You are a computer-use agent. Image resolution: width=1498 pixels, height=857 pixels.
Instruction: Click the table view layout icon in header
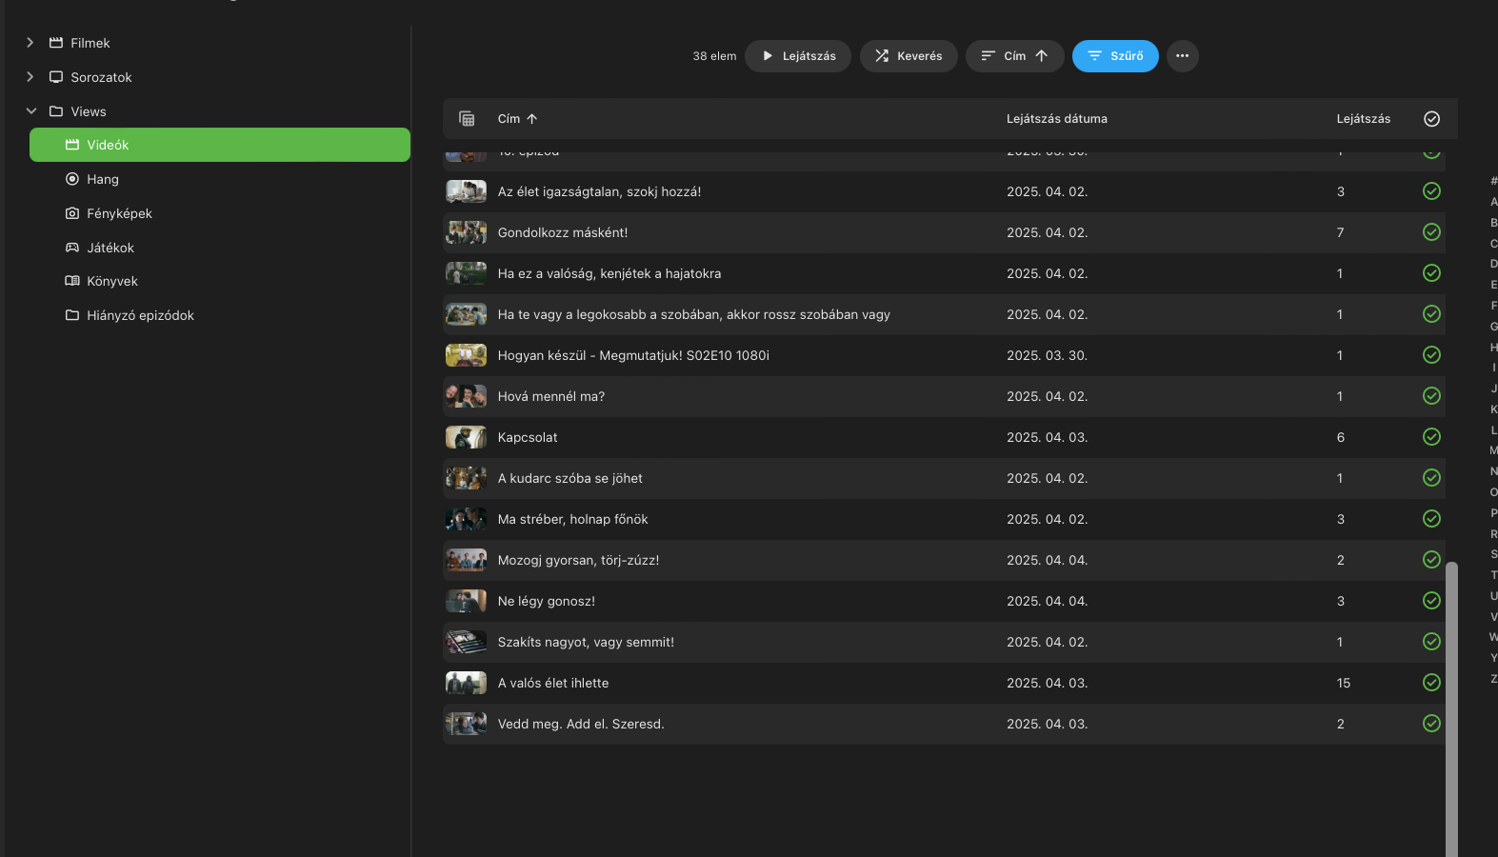pos(467,119)
